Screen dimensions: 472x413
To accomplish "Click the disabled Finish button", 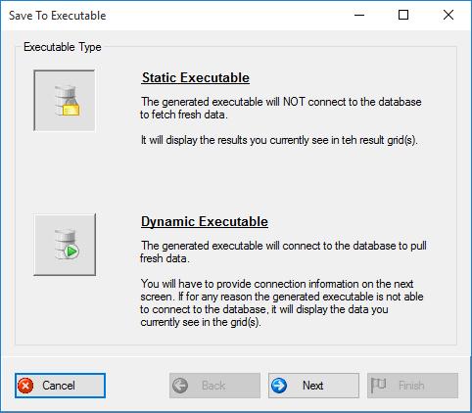I will coord(412,386).
